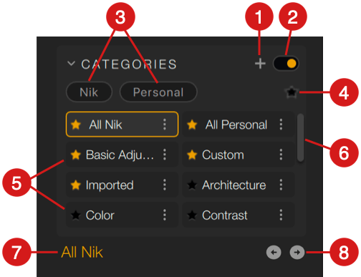Viewport: 361px width, 277px height.
Task: Click the plus icon to add category
Action: (260, 64)
